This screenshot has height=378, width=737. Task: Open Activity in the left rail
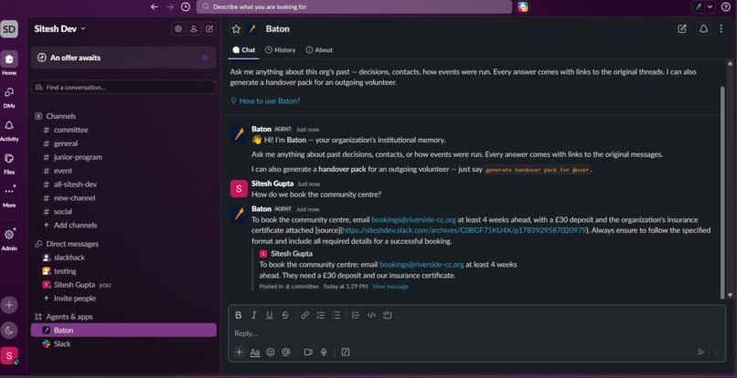pyautogui.click(x=9, y=130)
